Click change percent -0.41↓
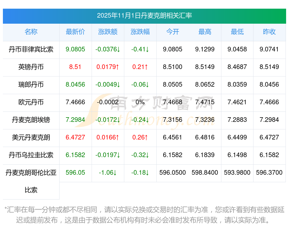The height and width of the screenshot is (229, 289). (x=140, y=49)
